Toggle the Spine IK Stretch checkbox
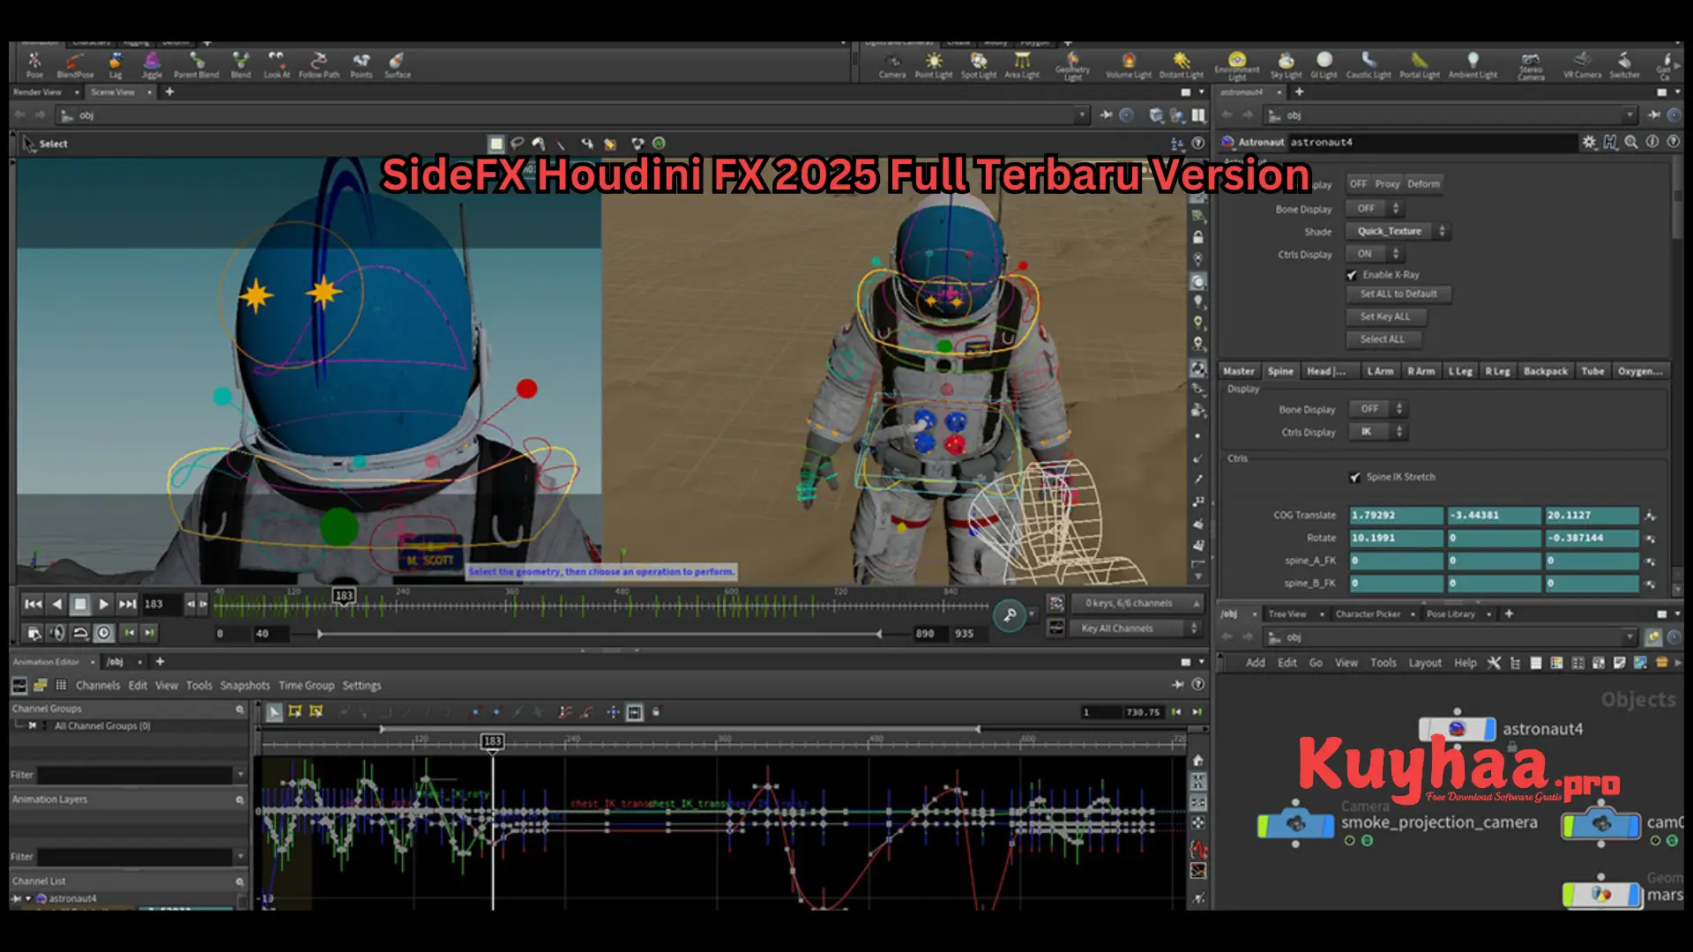Viewport: 1693px width, 952px height. (1355, 476)
